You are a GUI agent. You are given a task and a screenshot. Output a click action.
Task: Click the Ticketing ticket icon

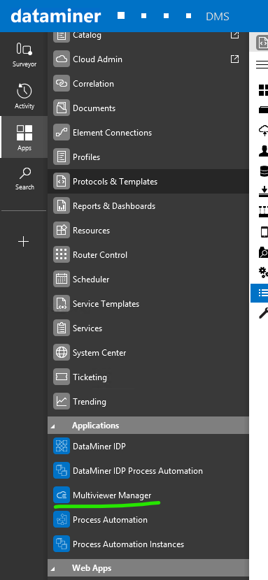click(x=62, y=377)
